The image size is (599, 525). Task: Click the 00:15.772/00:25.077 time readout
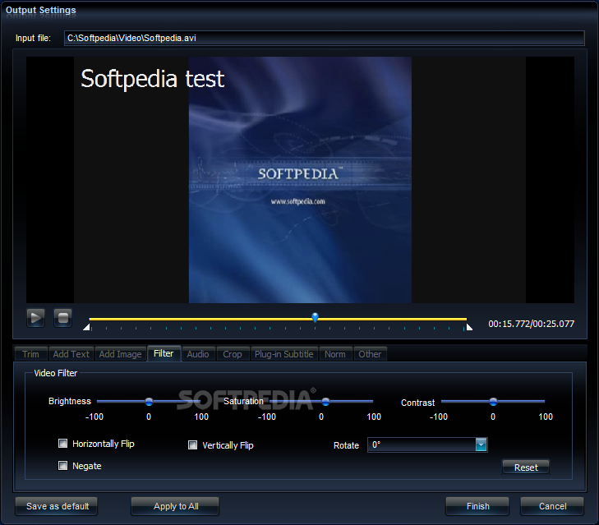[531, 324]
